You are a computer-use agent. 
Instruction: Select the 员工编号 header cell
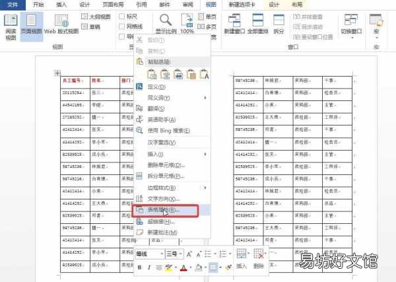click(x=75, y=83)
